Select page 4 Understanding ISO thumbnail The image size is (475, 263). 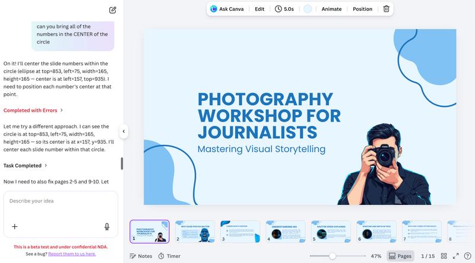286,232
